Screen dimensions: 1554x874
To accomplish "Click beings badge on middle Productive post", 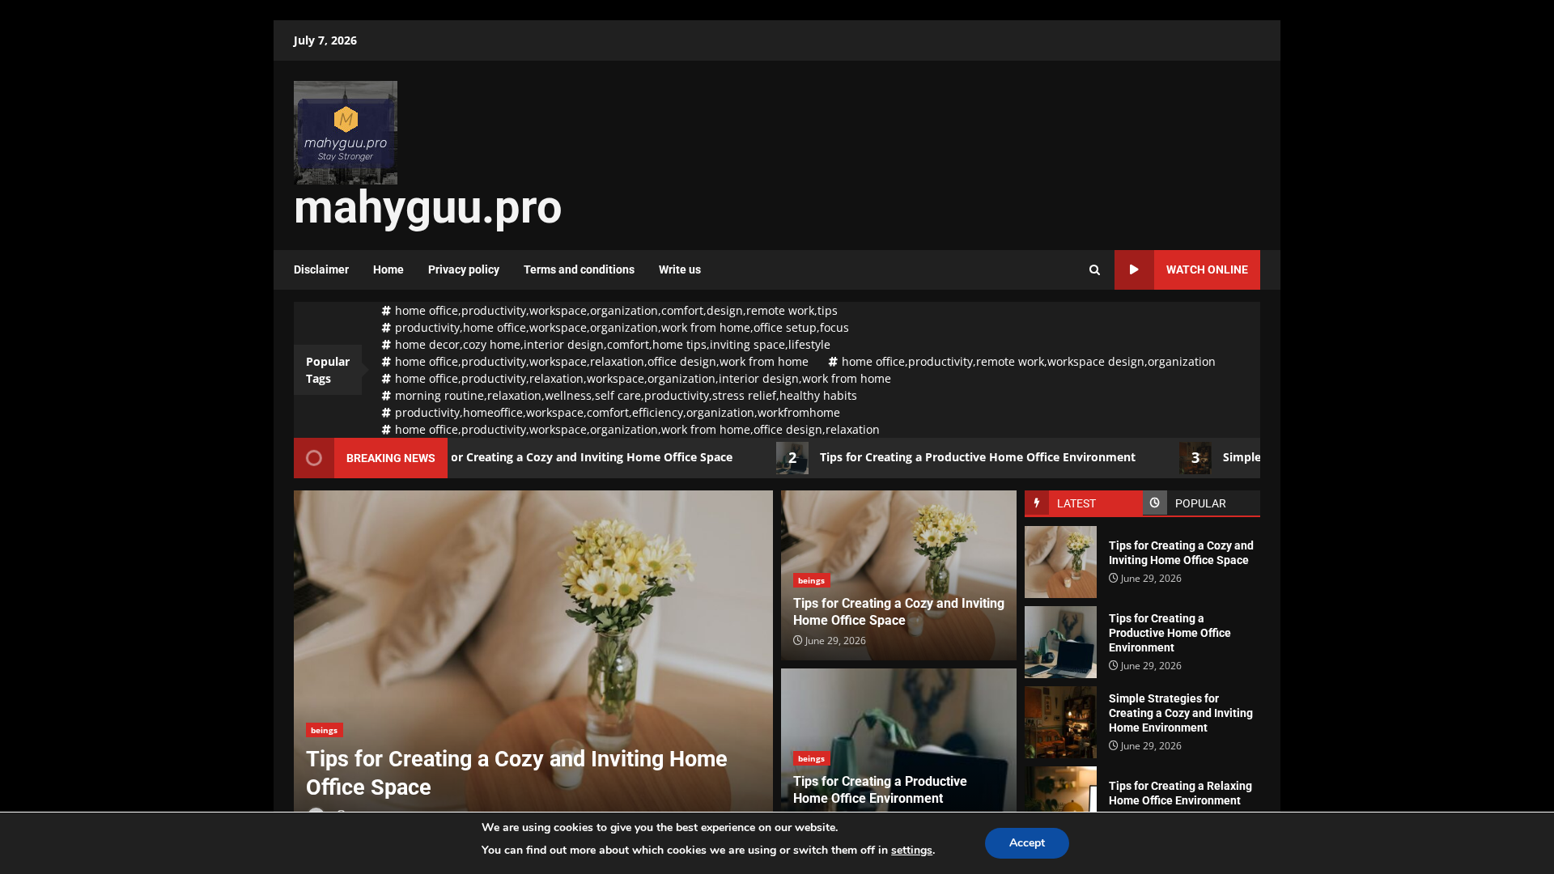I will (811, 758).
